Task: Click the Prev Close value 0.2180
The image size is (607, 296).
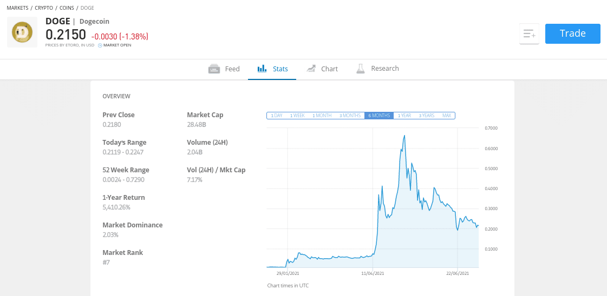Action: click(112, 125)
